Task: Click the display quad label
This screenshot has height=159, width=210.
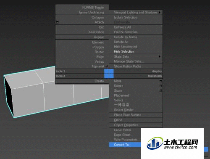Action: [x=157, y=71]
